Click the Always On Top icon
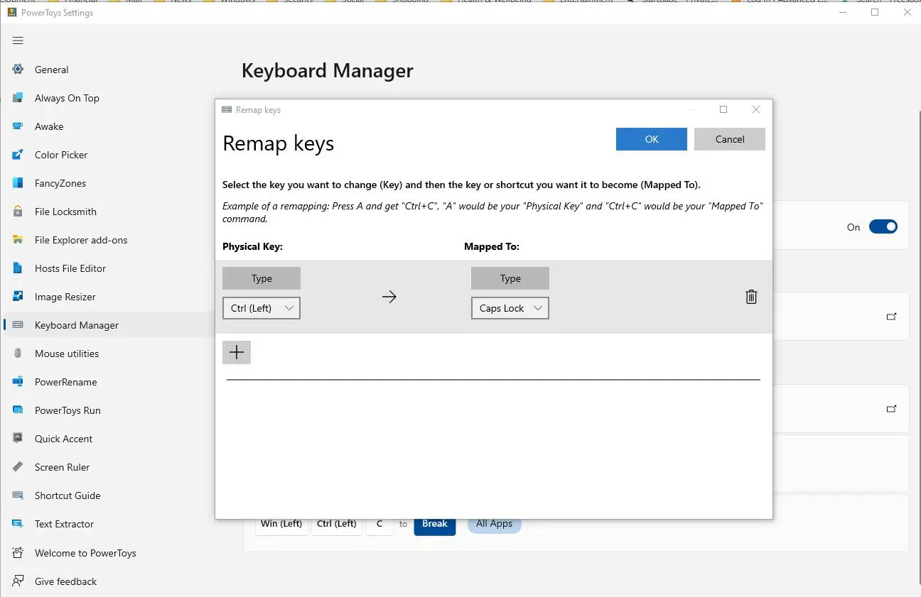 pos(18,98)
